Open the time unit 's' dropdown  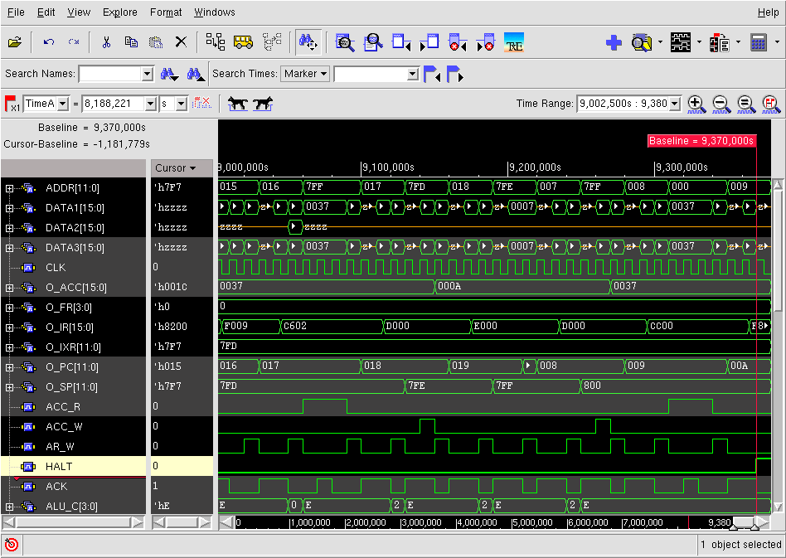(x=182, y=104)
